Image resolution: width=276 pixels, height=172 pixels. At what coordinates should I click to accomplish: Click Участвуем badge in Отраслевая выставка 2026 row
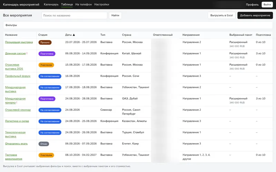pos(46,65)
